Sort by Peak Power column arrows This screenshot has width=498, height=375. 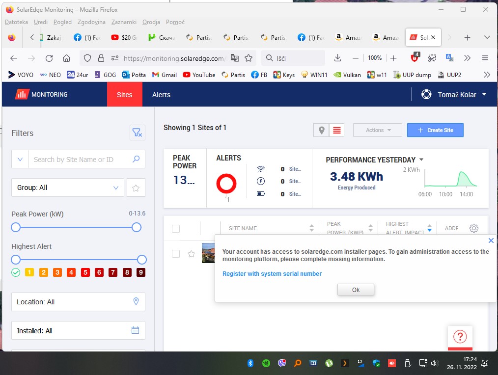click(x=371, y=228)
